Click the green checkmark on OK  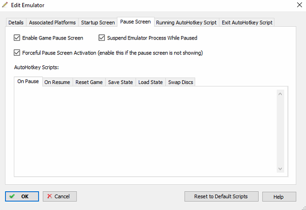point(12,196)
